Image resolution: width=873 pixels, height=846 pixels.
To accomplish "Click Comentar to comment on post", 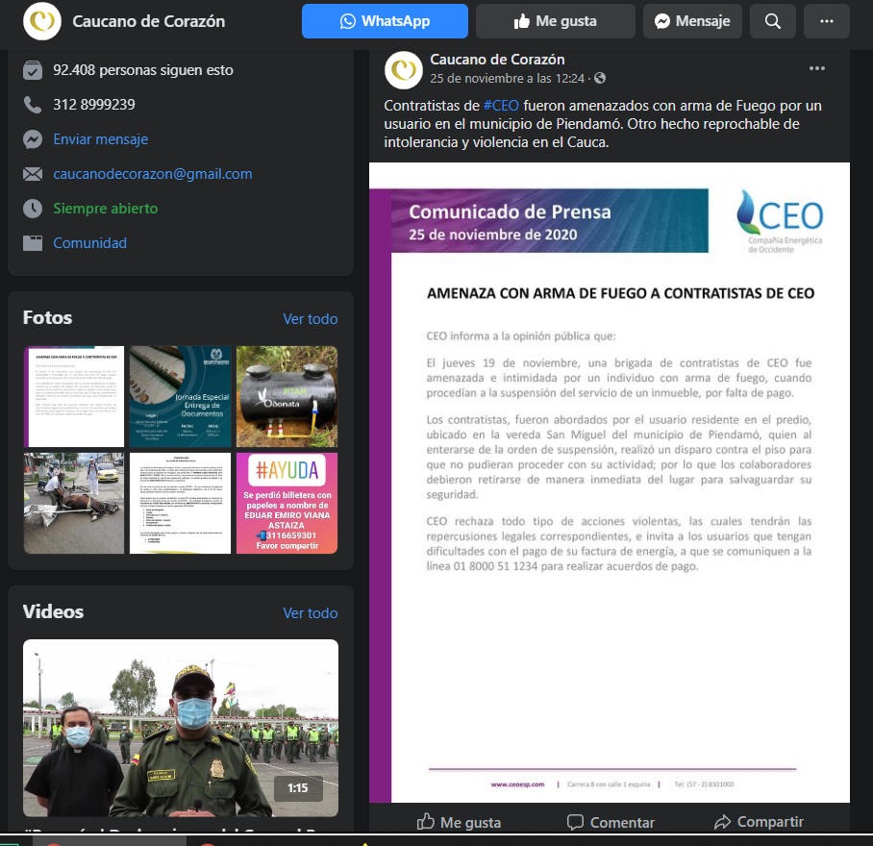I will tap(611, 822).
